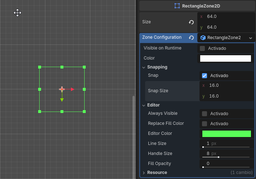Collapse the Editor section
The image size is (256, 179).
[x=144, y=105]
